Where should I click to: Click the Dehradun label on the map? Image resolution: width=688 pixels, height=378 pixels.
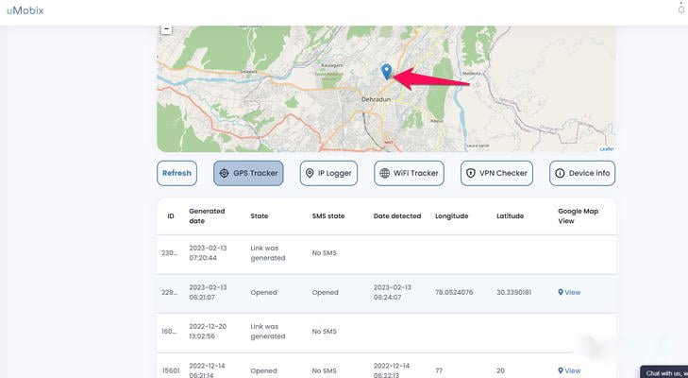tap(376, 99)
